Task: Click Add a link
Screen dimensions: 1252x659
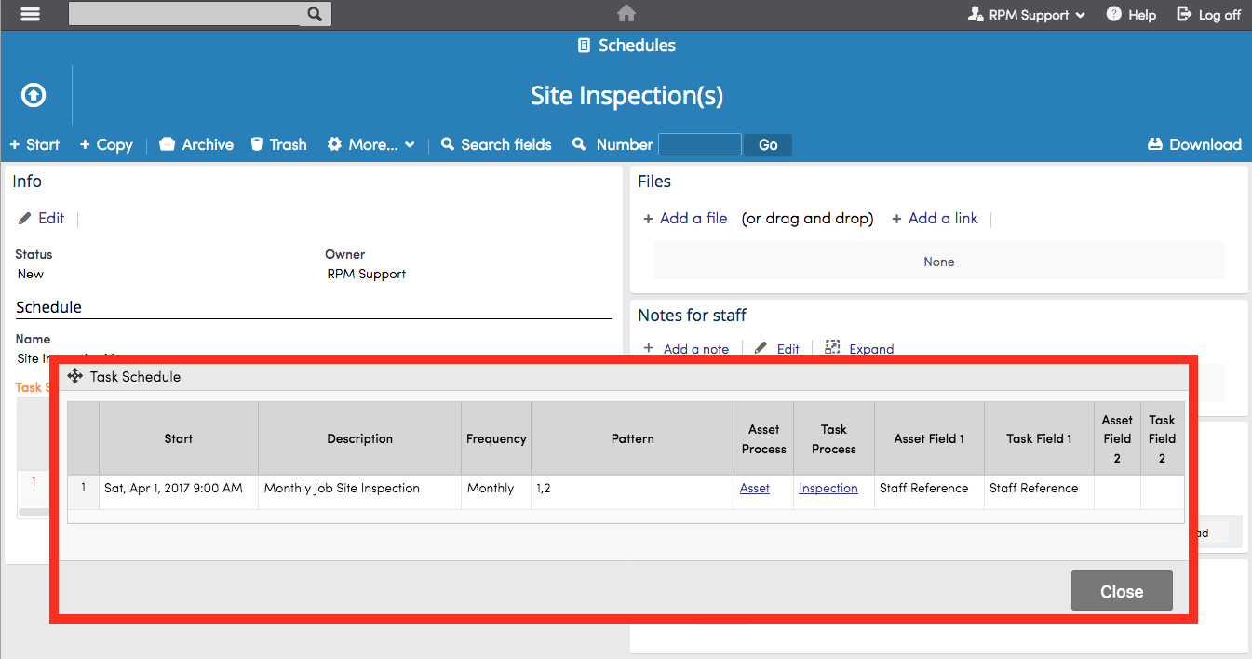Action: click(x=935, y=218)
